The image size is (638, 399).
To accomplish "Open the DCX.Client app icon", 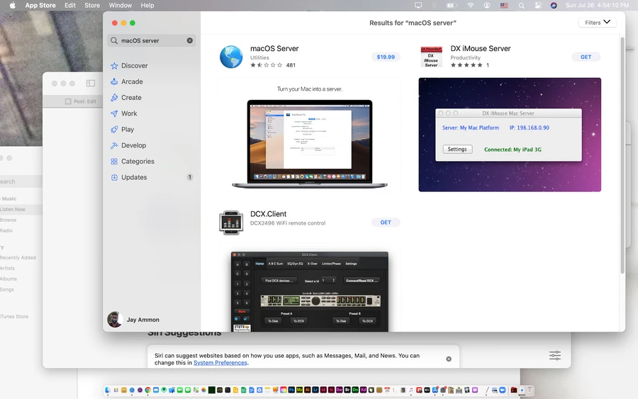I will [x=231, y=223].
